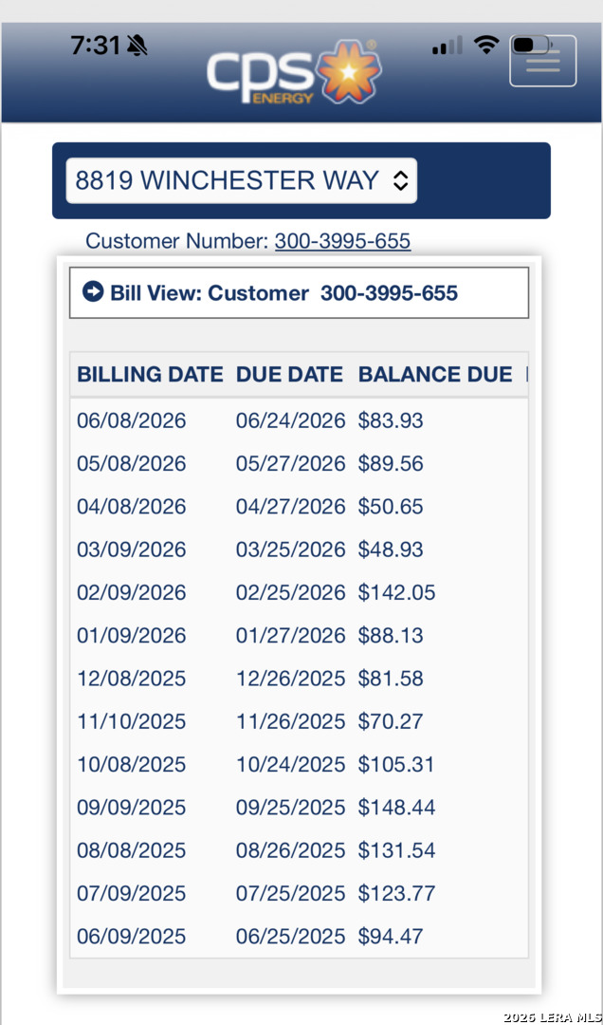Select the bill with $142.05 balance
The image size is (603, 1025).
pyautogui.click(x=299, y=593)
